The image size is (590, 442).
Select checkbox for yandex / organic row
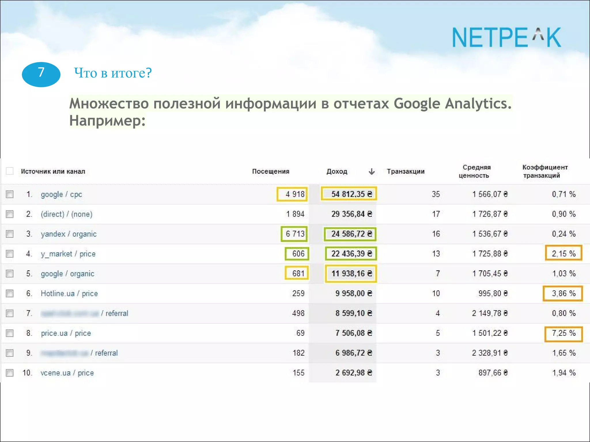10,234
